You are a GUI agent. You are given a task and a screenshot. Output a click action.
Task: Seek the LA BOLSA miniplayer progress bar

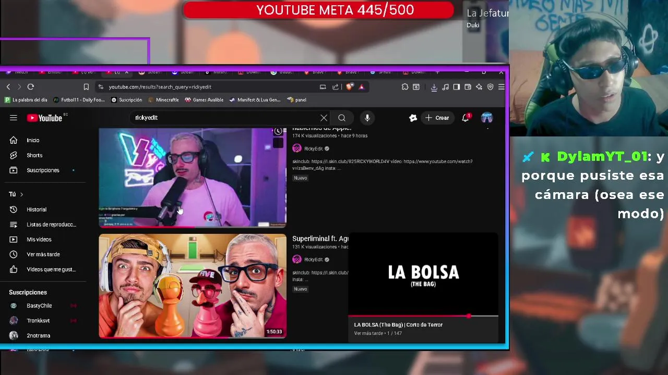(x=423, y=316)
